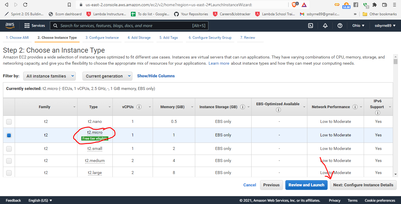
Task: Open the browser hamburger menu
Action: click(x=395, y=5)
